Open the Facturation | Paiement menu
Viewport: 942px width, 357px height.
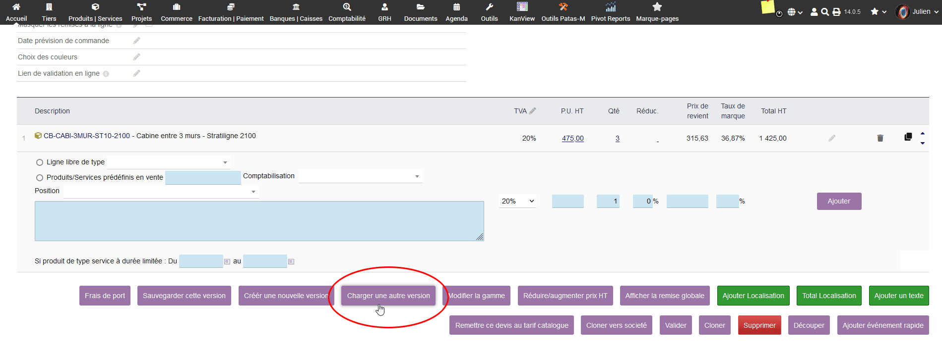tap(231, 12)
